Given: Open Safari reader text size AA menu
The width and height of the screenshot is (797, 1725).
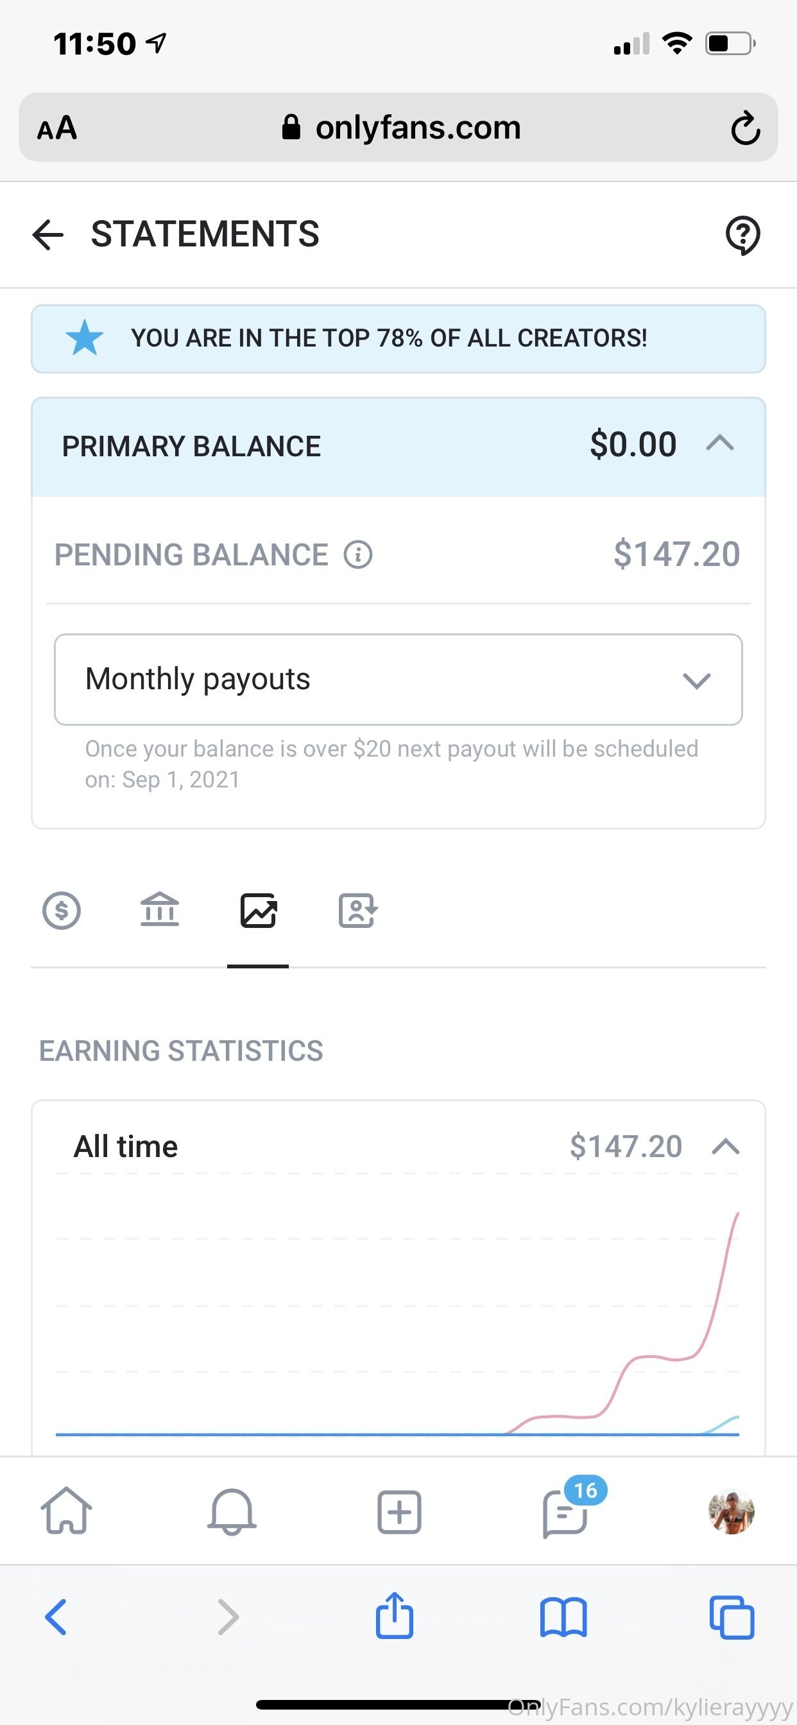Looking at the screenshot, I should (57, 127).
